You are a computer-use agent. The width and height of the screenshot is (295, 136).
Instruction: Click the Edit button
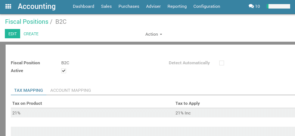[12, 34]
